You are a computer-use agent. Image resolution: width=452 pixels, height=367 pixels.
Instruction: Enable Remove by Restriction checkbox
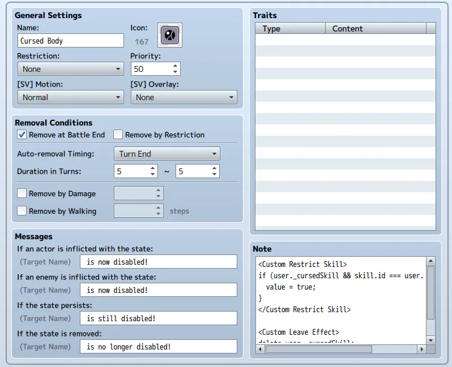click(118, 135)
